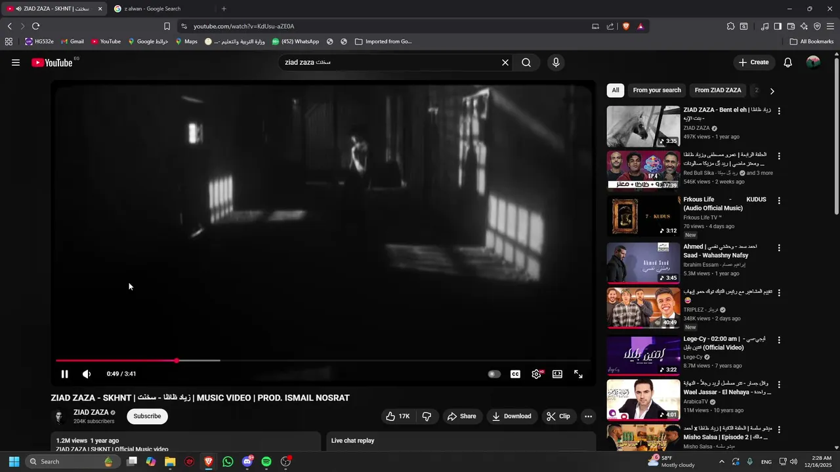The height and width of the screenshot is (472, 840).
Task: Bookmark this page icon
Action: (167, 26)
